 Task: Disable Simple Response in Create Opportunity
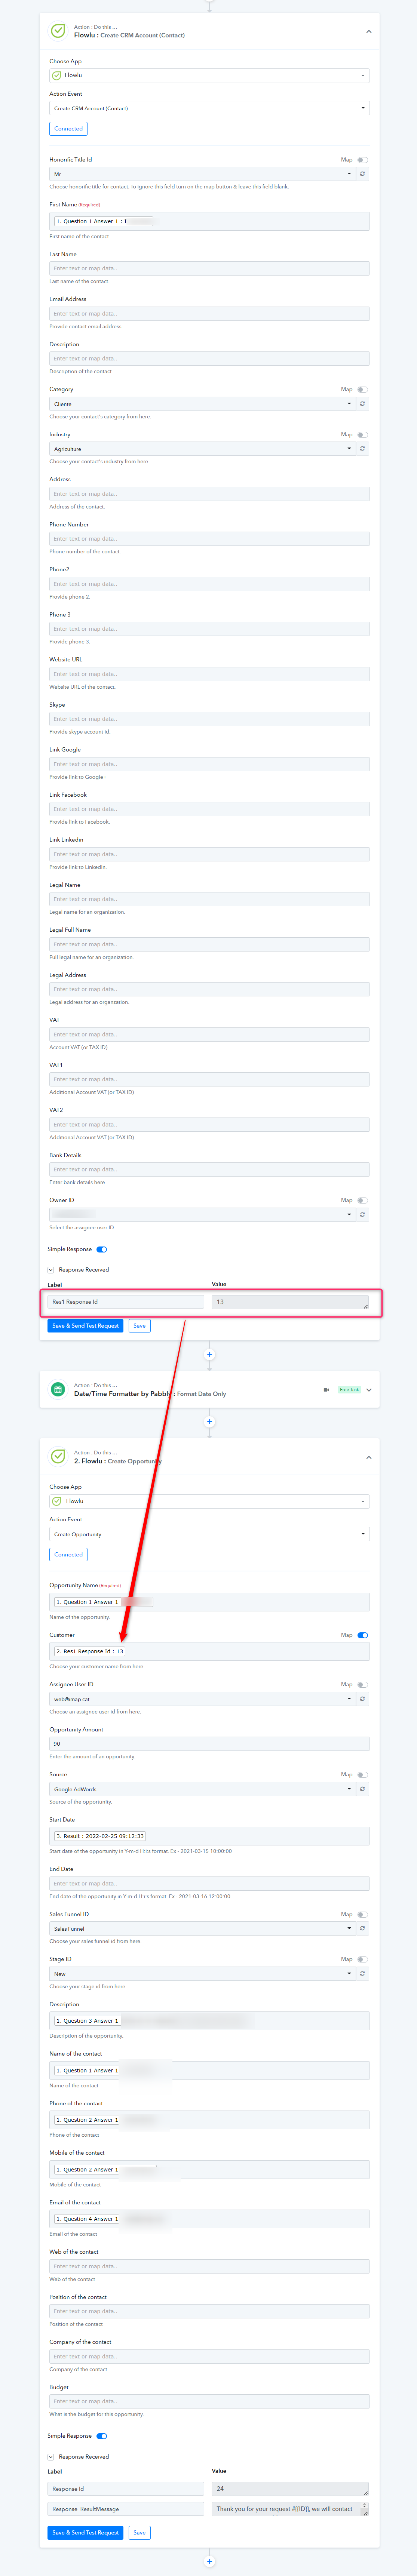(102, 2436)
